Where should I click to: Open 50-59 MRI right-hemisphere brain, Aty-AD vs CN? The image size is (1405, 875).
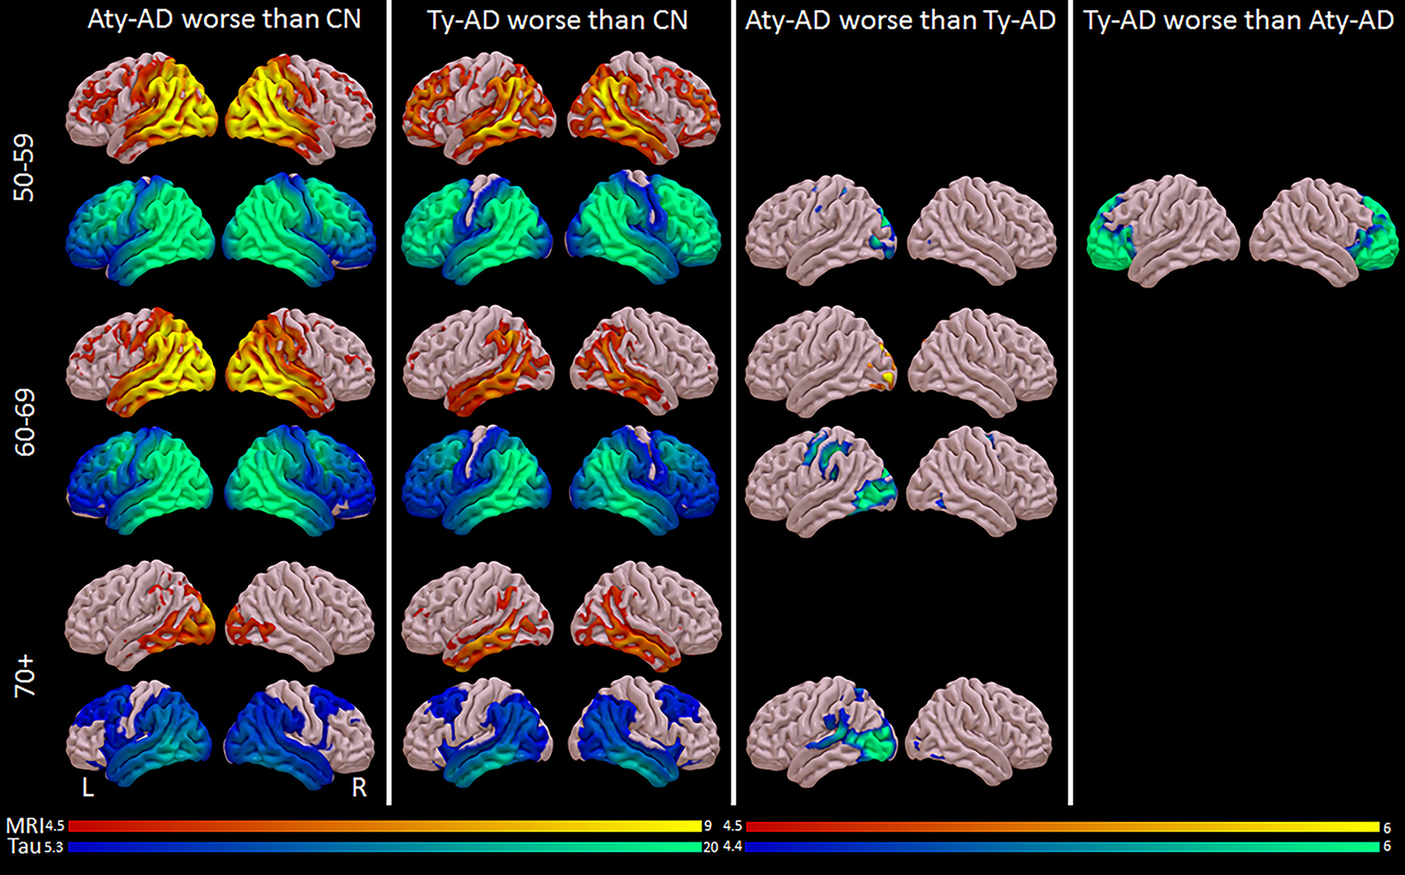(300, 109)
